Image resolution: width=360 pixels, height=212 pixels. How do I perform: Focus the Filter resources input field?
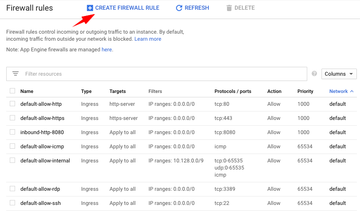[164, 74]
